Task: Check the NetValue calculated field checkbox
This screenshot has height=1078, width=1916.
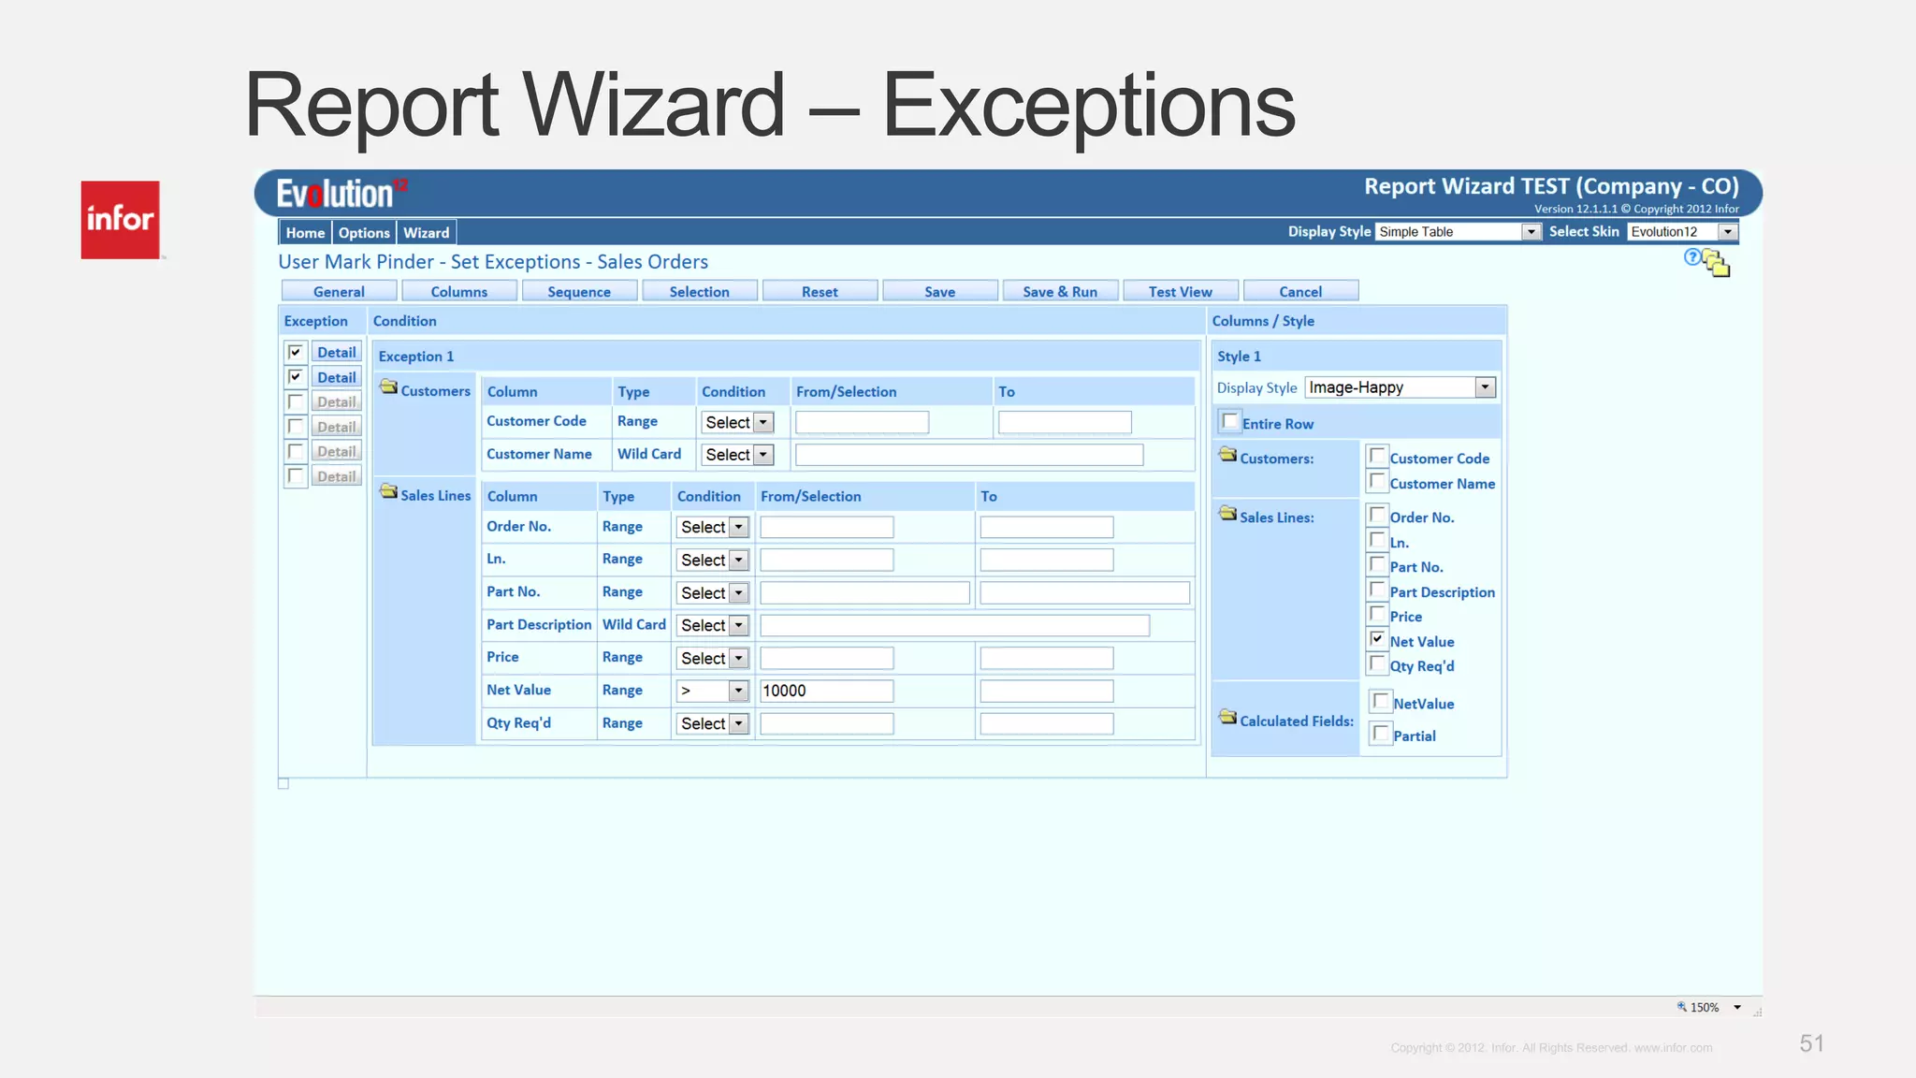Action: click(x=1381, y=701)
